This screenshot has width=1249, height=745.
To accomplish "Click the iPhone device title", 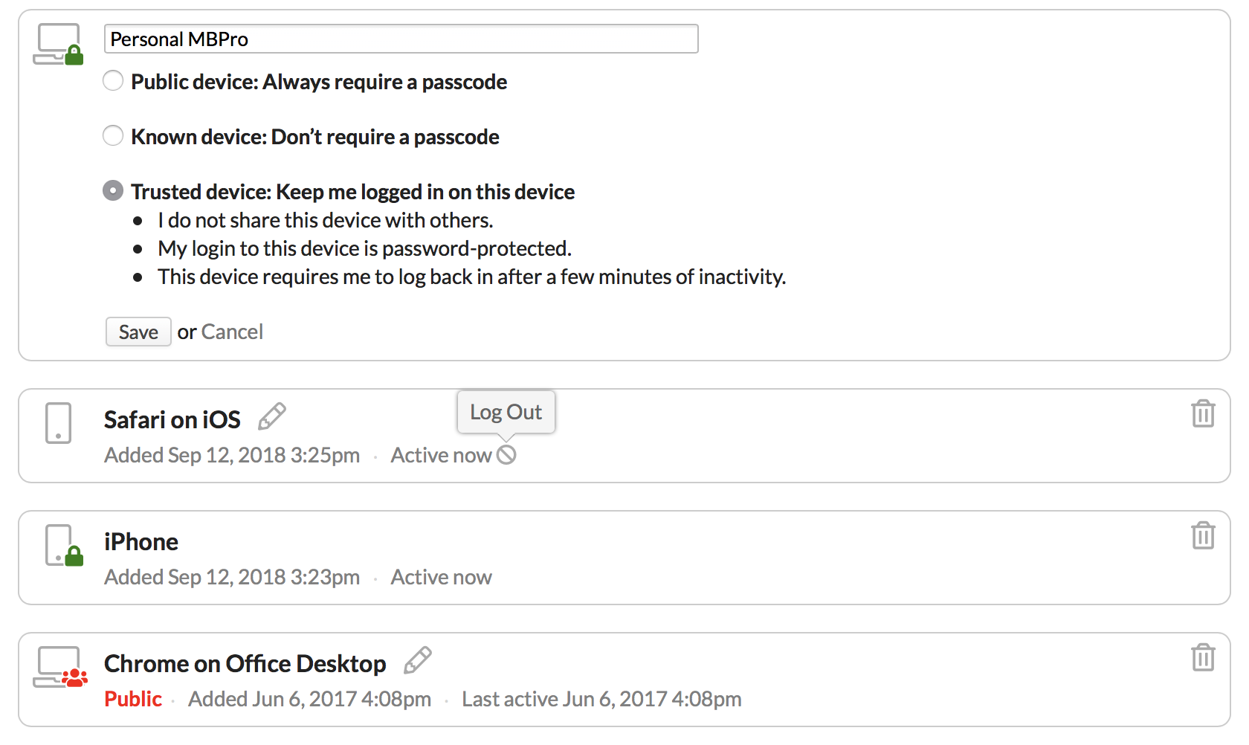I will pos(141,541).
